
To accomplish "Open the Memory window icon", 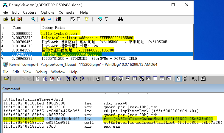I will (x=135, y=79).
